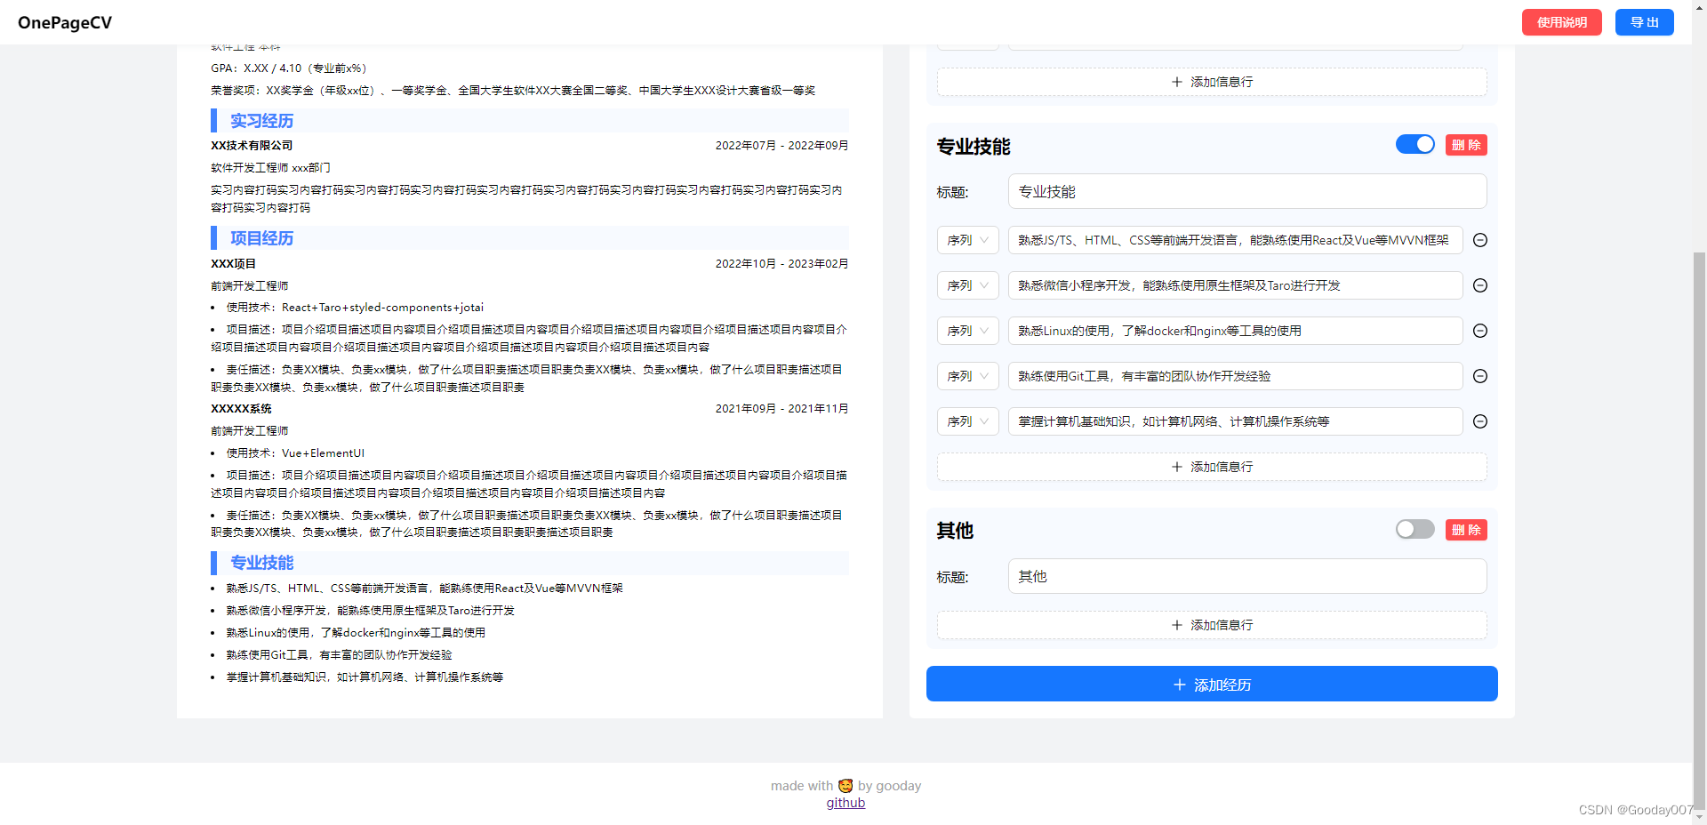The image size is (1707, 825).
Task: Delete the 其他 section
Action: (x=1466, y=530)
